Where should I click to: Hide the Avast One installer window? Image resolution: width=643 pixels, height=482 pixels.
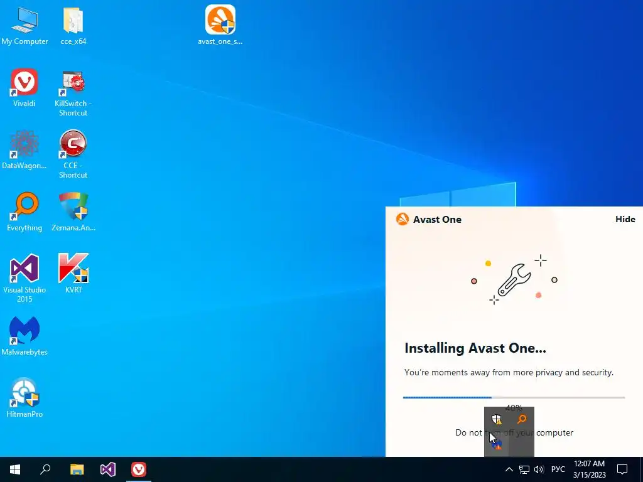click(x=625, y=219)
